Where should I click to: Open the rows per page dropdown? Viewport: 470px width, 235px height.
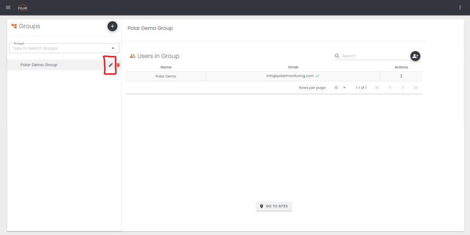point(340,87)
